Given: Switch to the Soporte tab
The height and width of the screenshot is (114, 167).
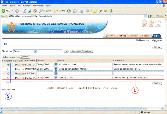Looking at the screenshot, I should point(146,36).
